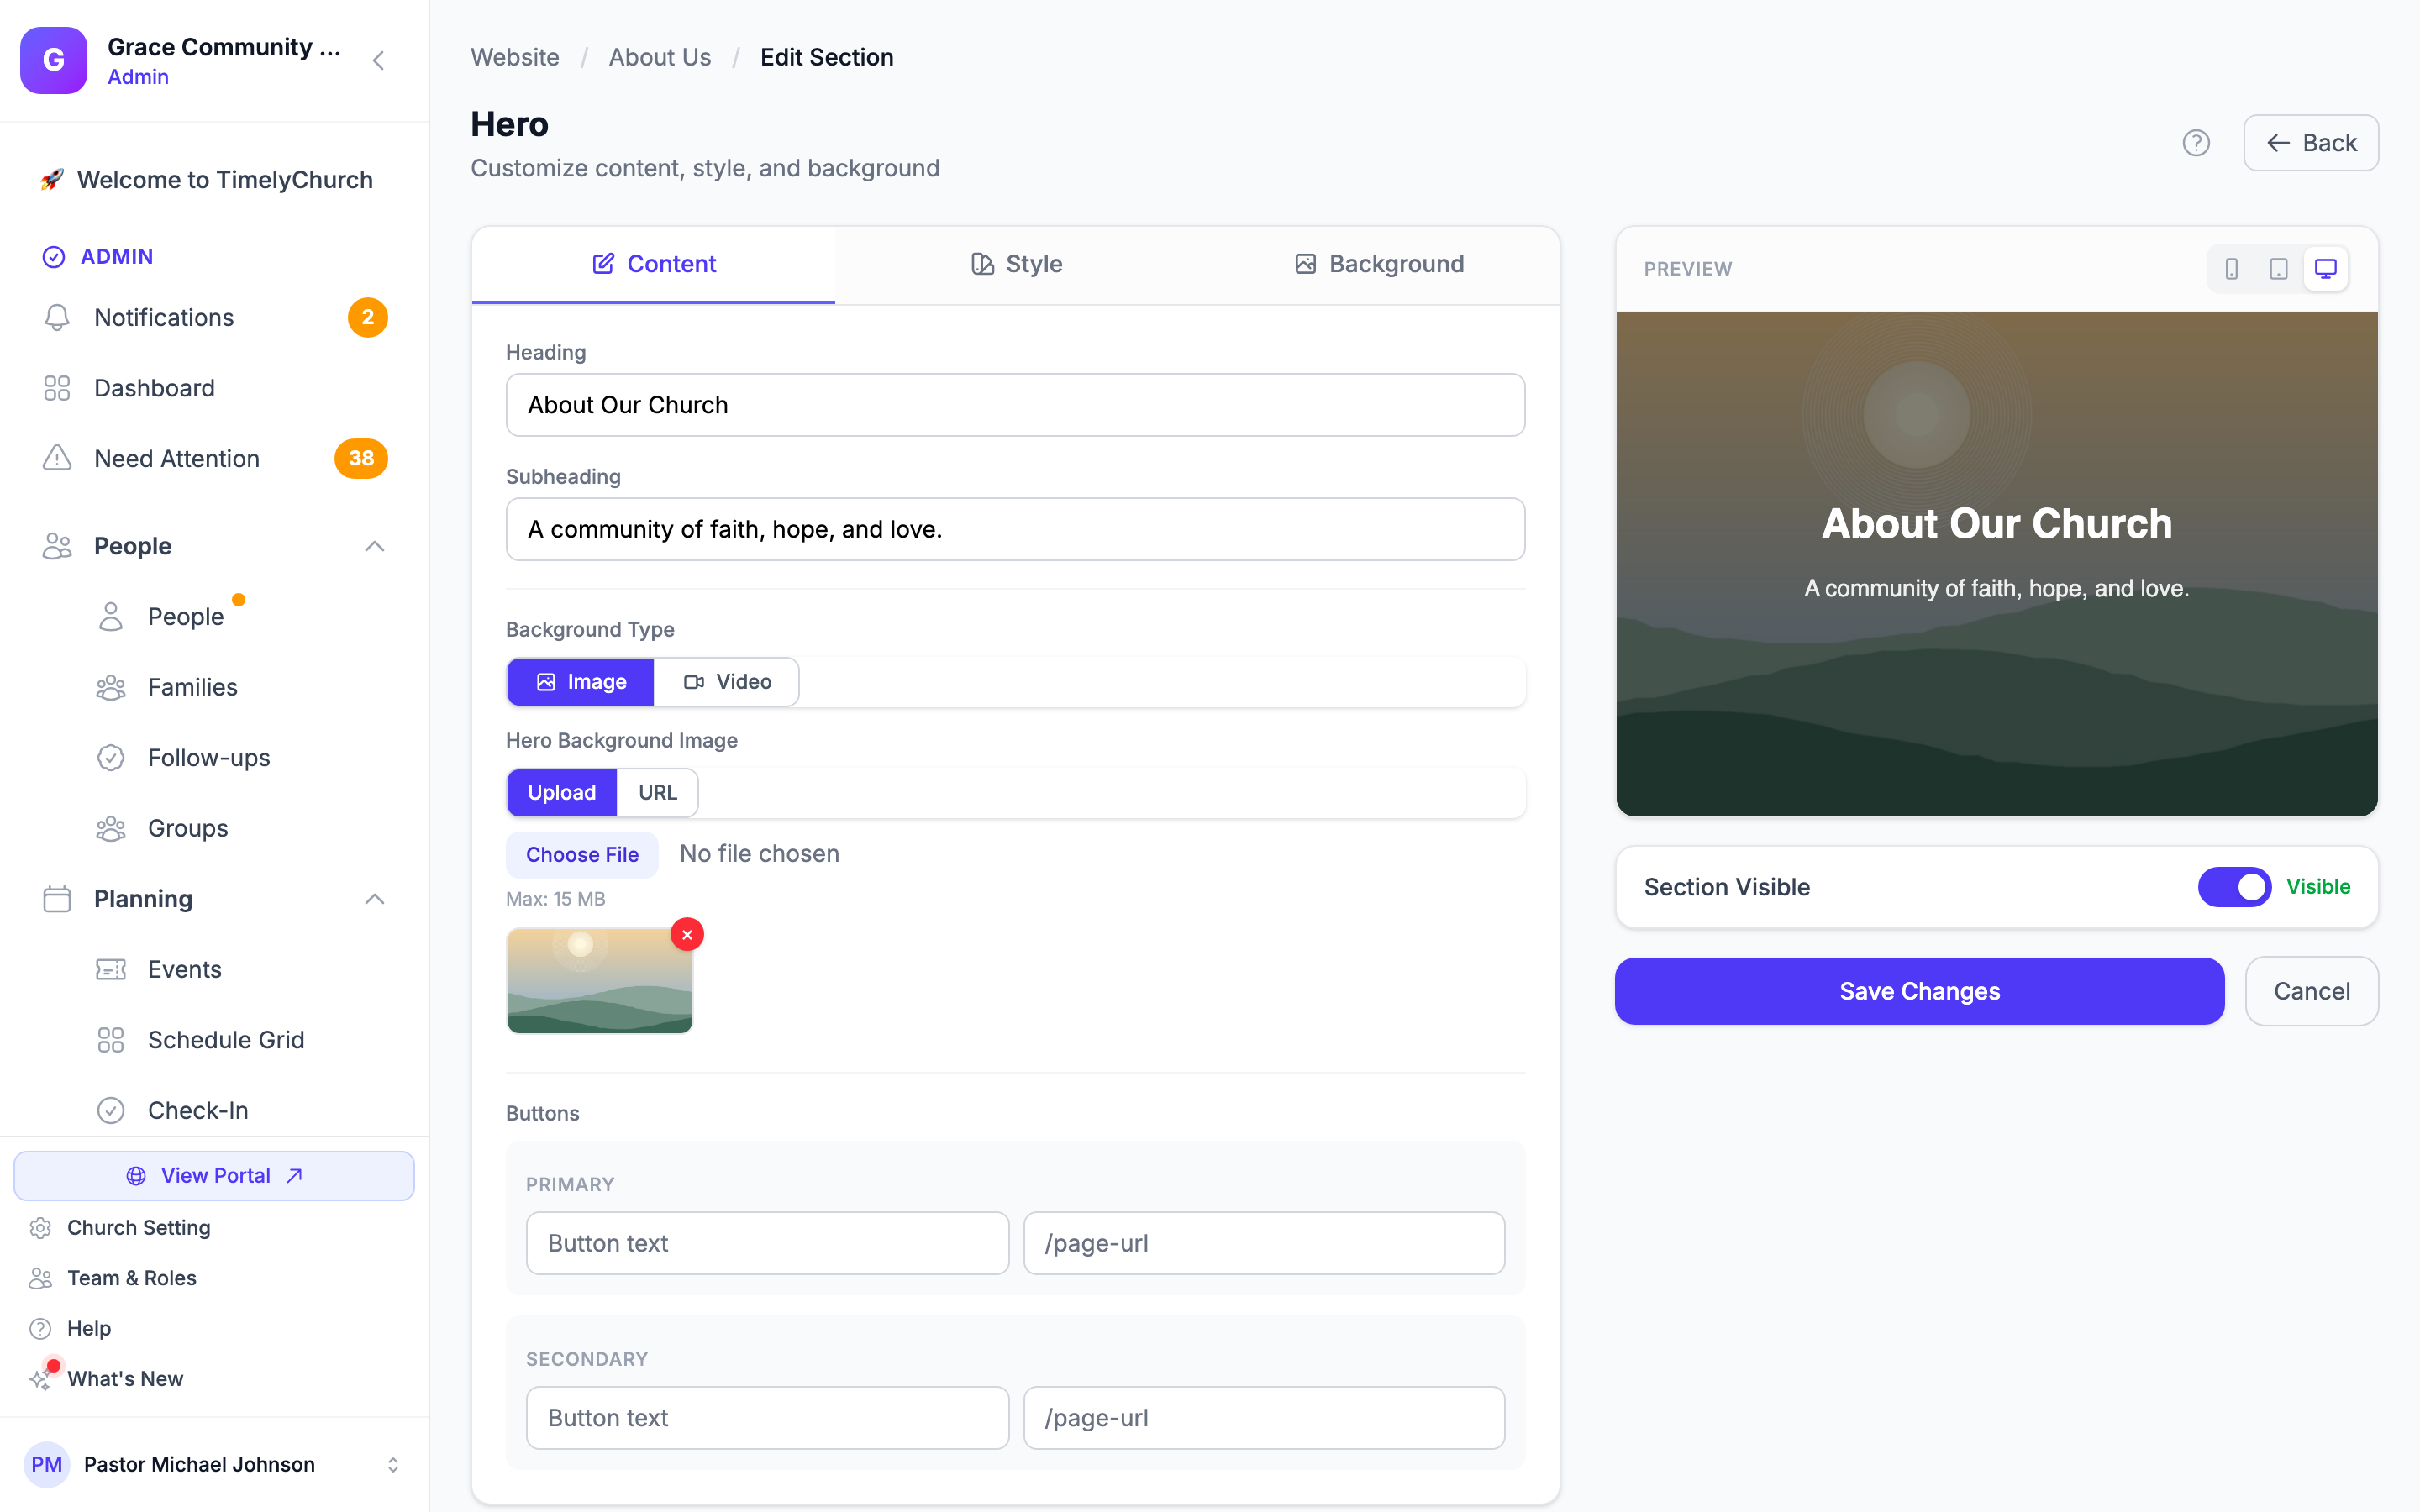The image size is (2420, 1512).
Task: Click the Back button
Action: [2311, 143]
